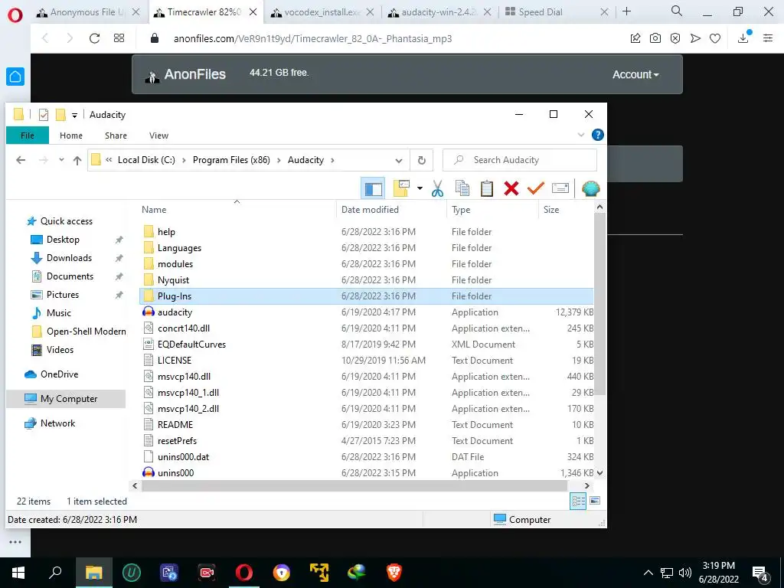Expand the arrow after Audacity breadcrumb
Image resolution: width=784 pixels, height=588 pixels.
(332, 160)
